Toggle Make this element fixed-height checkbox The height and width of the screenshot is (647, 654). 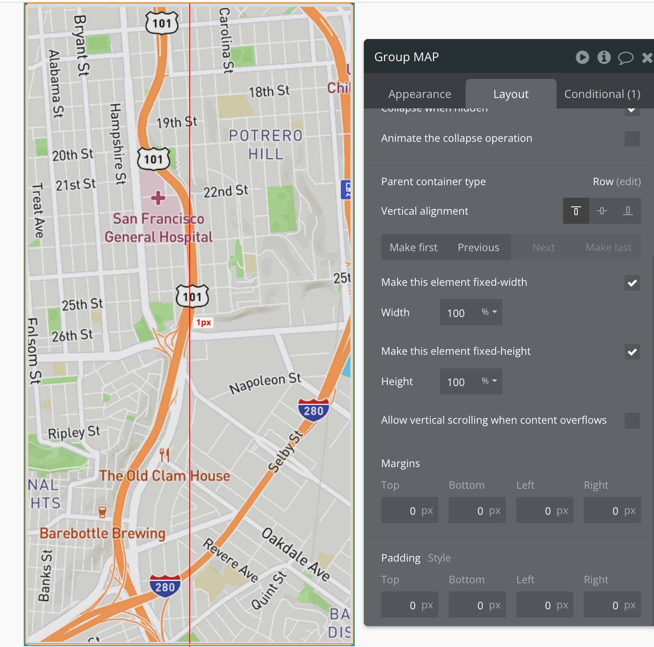(x=632, y=352)
